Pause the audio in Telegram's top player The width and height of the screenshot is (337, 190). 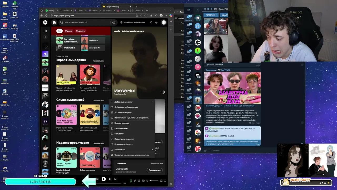pos(208,9)
